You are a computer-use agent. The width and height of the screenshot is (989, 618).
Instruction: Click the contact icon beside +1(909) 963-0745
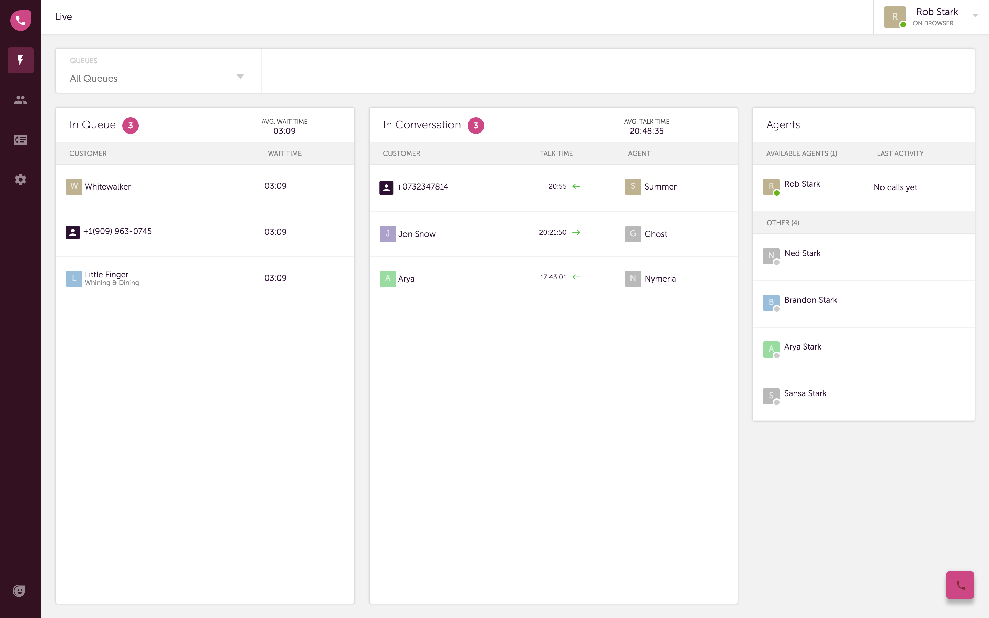tap(73, 232)
